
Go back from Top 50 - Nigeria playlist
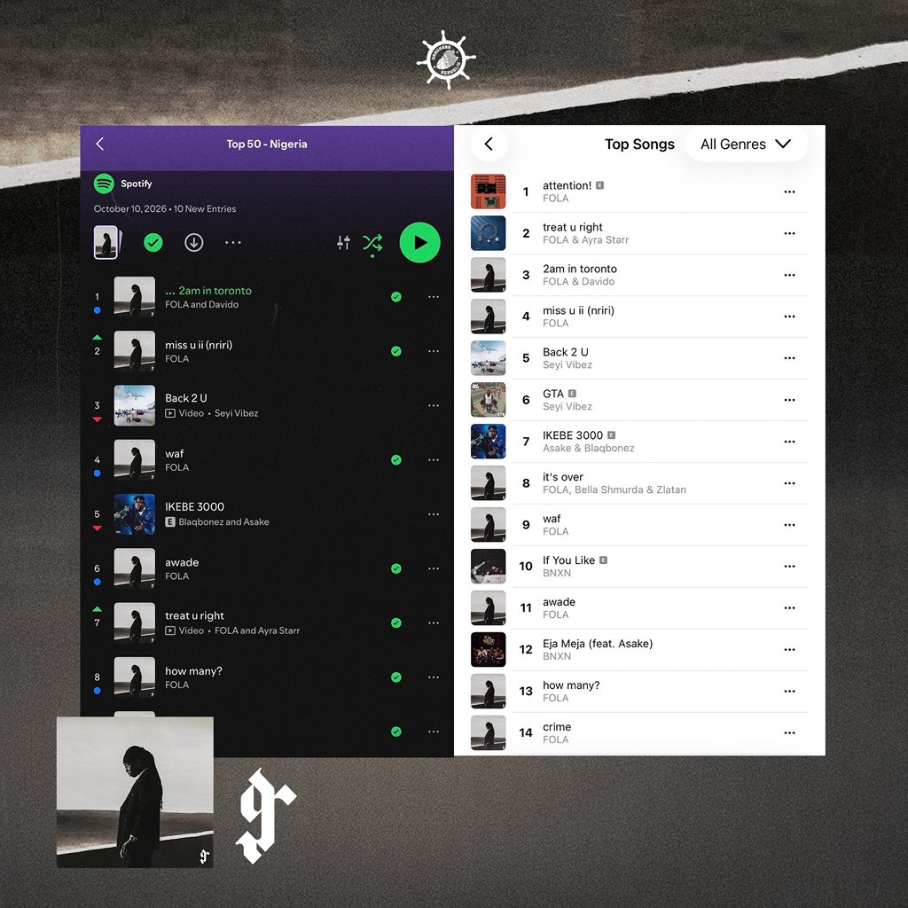coord(100,144)
